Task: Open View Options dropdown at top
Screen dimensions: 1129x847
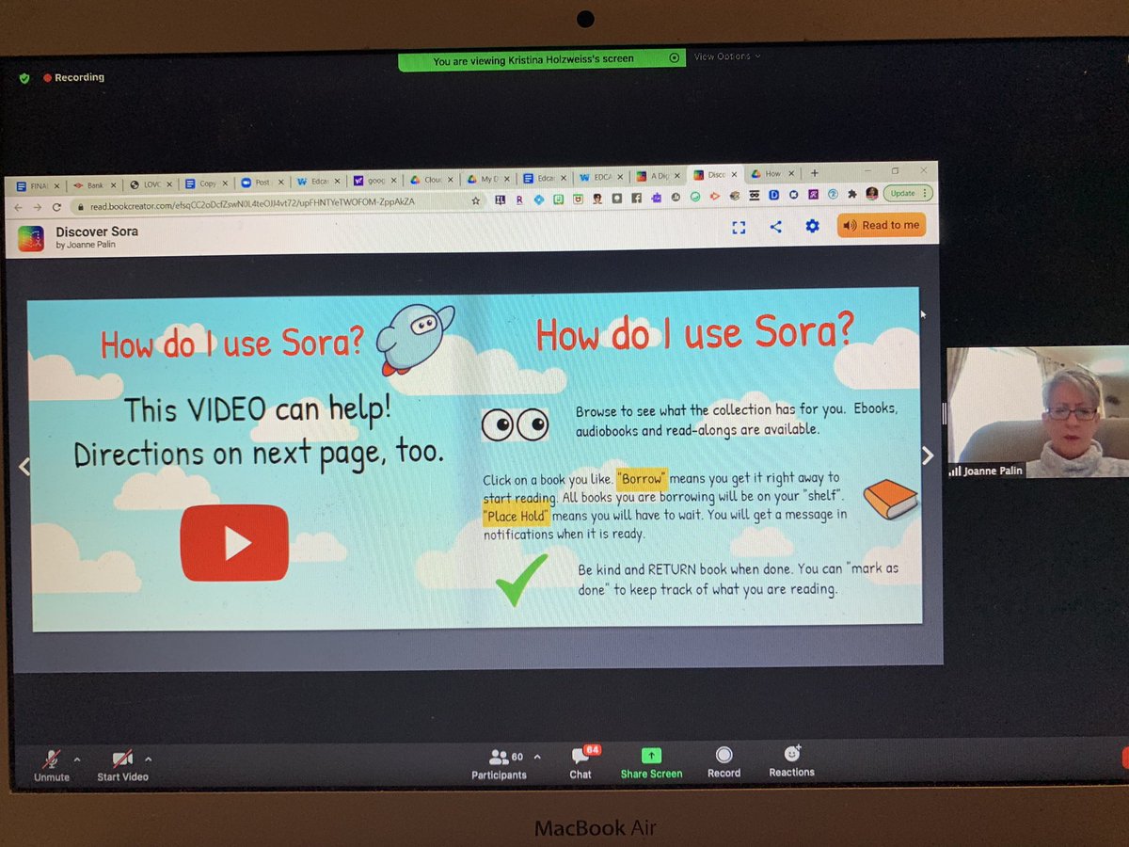Action: (727, 56)
